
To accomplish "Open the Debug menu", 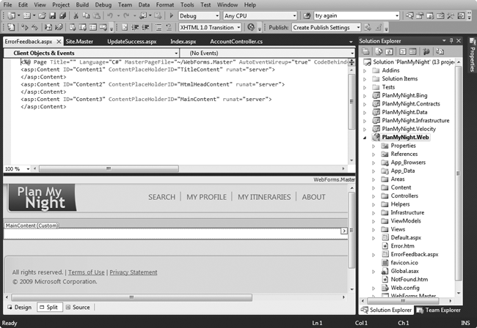I will [103, 4].
